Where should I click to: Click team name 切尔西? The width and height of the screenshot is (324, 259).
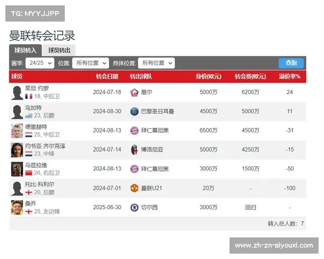(149, 207)
